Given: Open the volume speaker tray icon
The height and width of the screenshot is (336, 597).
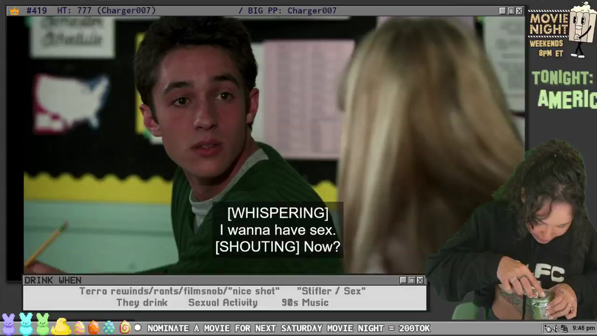Looking at the screenshot, I should point(556,328).
